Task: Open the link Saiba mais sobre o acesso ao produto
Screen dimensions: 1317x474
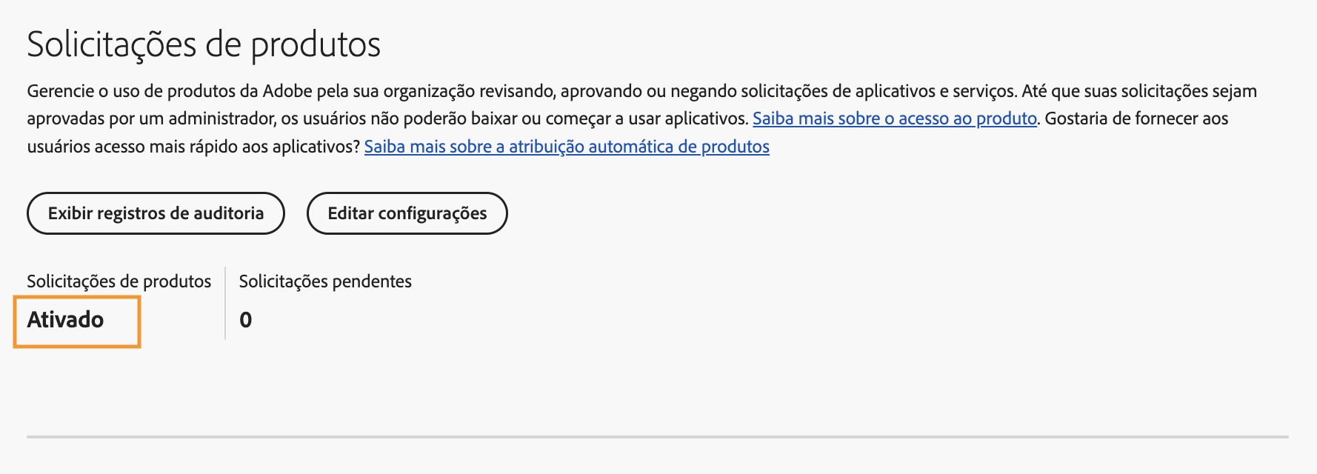Action: point(895,117)
